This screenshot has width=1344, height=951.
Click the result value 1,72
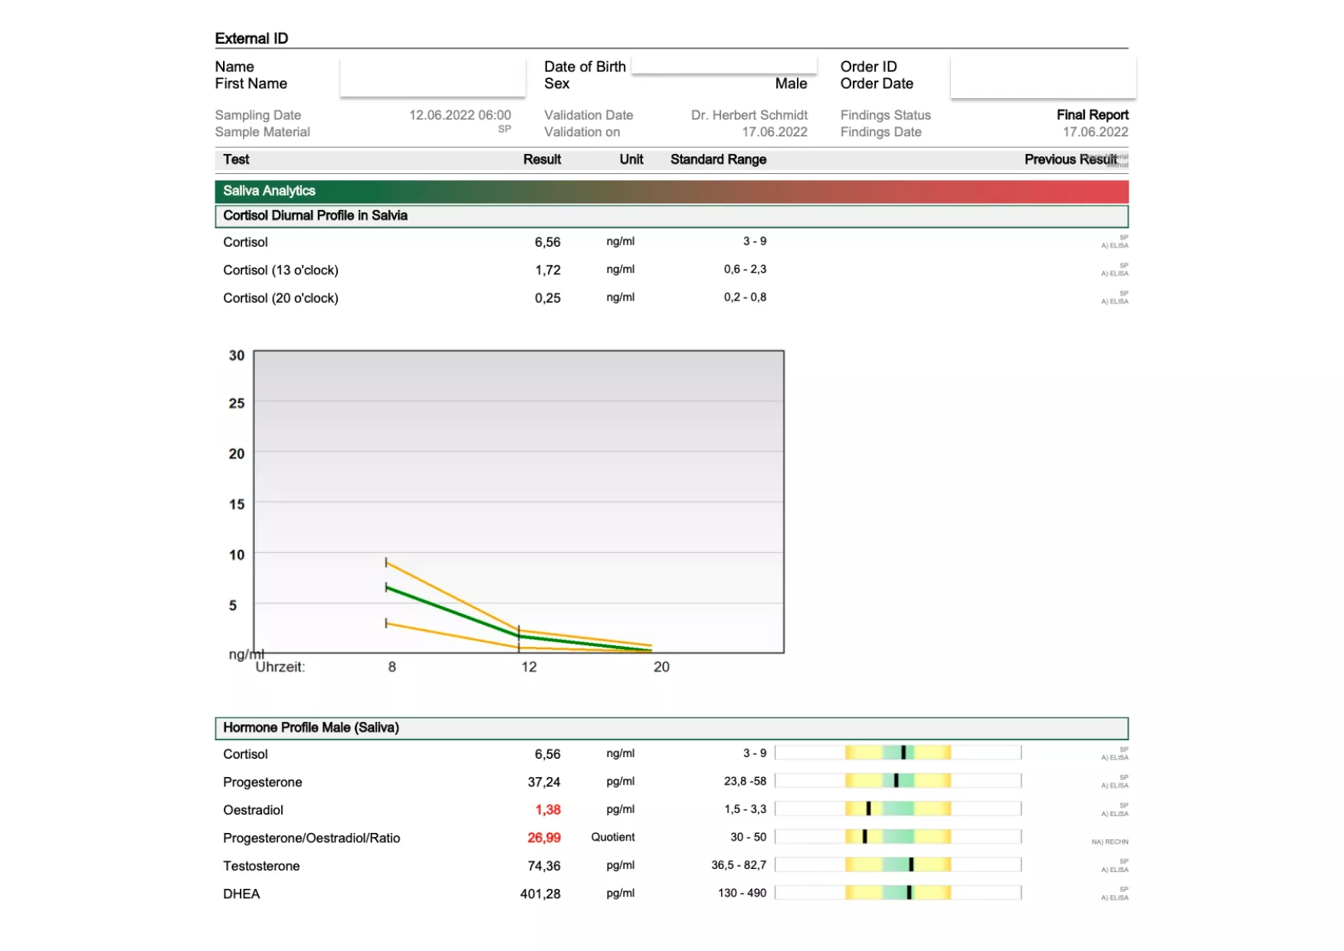pyautogui.click(x=547, y=271)
